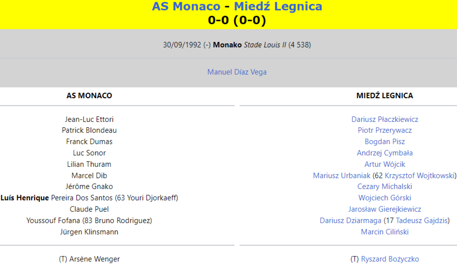Click the Arsène Wenger coach name
The height and width of the screenshot is (264, 457).
(94, 259)
